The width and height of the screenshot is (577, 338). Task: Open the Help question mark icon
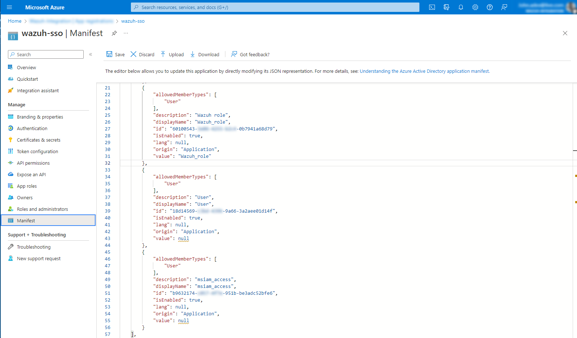click(490, 7)
